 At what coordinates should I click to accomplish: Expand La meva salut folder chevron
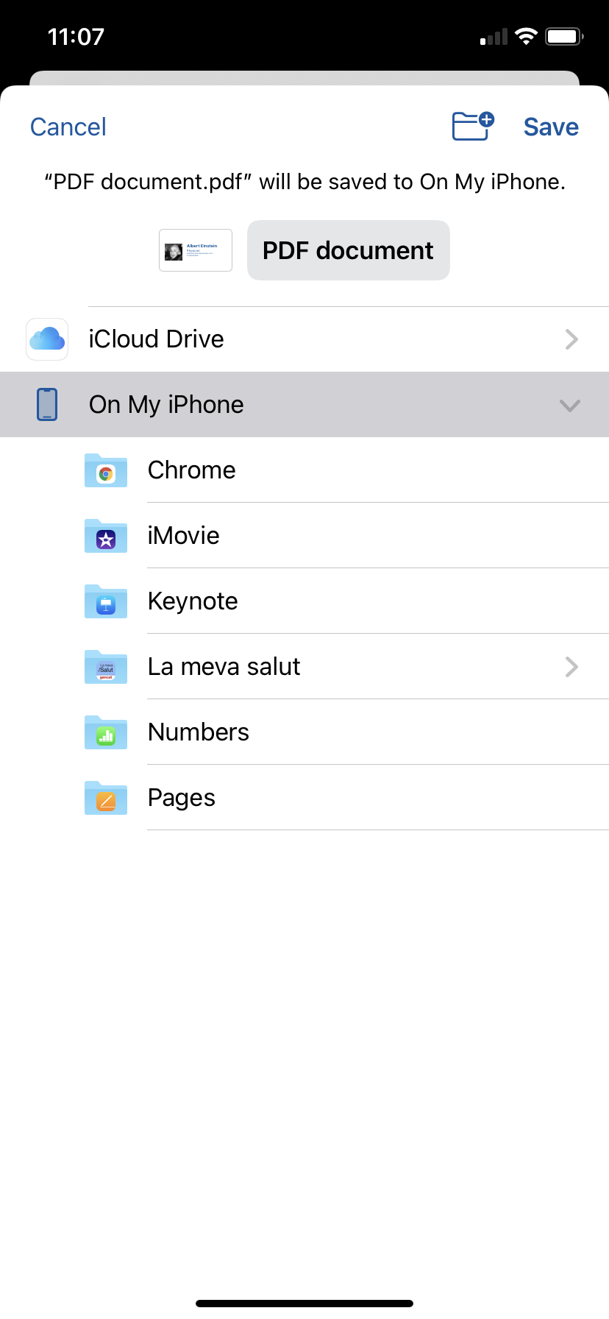[x=571, y=667]
